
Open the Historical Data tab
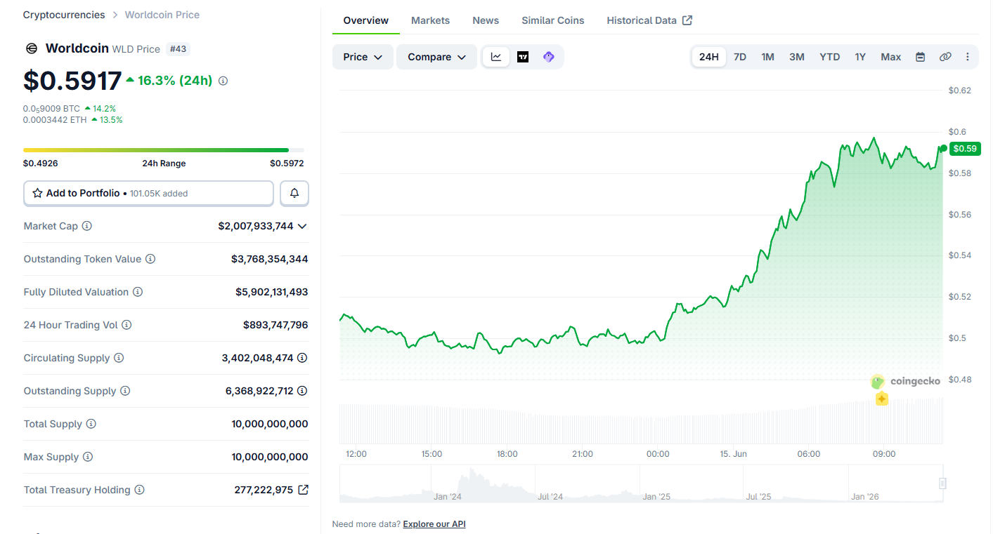pos(649,20)
